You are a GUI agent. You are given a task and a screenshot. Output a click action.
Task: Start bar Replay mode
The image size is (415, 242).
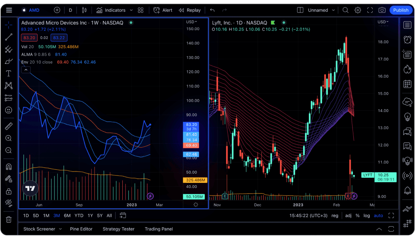click(x=190, y=10)
